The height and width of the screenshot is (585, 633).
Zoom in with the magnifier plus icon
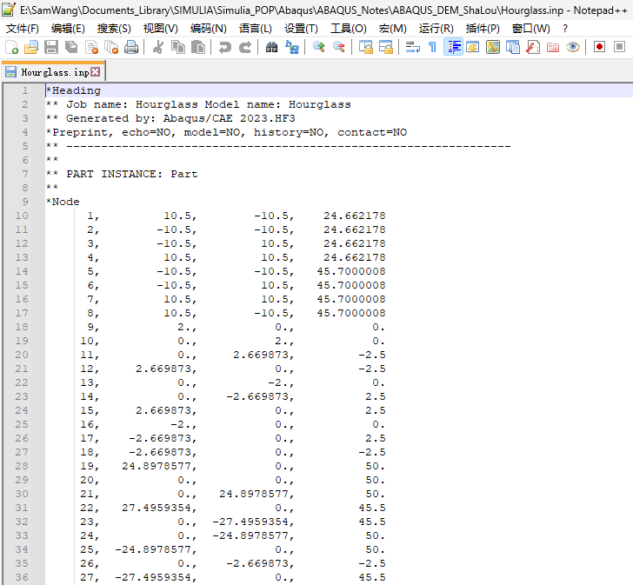coord(318,47)
